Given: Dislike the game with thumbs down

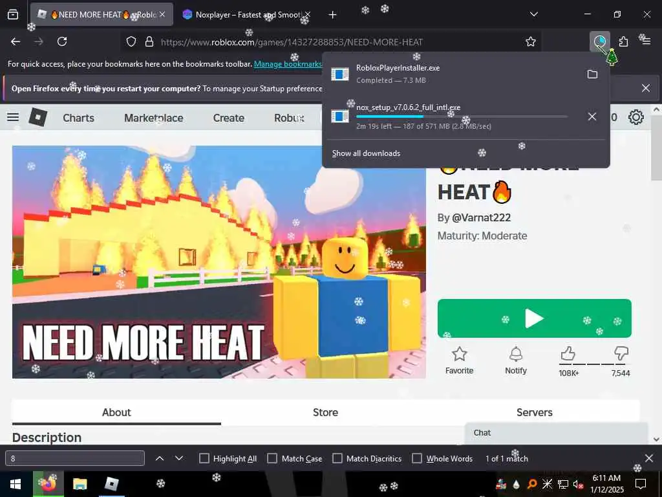Looking at the screenshot, I should pyautogui.click(x=621, y=354).
